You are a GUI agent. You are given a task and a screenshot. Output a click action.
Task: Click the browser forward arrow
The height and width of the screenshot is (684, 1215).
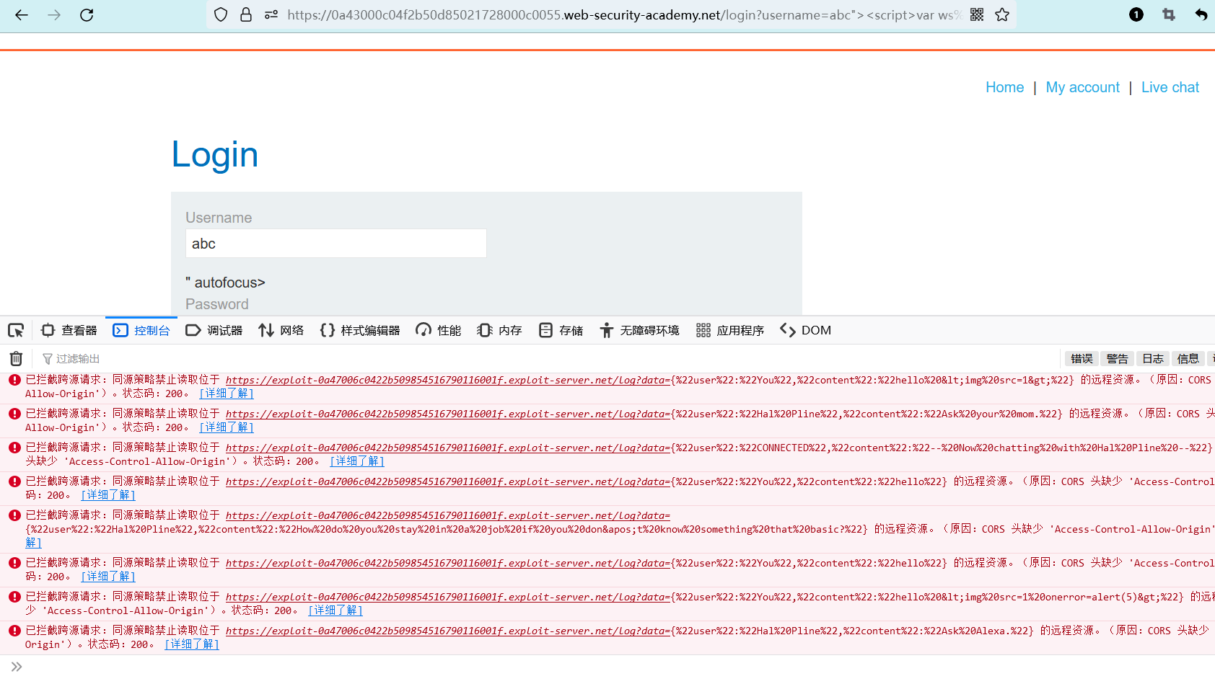(54, 14)
